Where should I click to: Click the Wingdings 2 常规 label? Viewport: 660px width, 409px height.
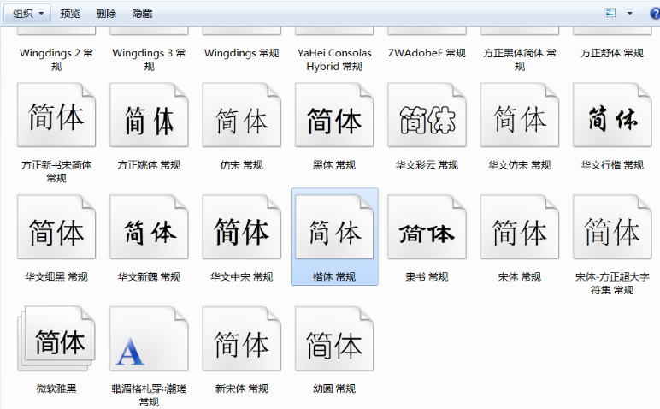click(56, 59)
